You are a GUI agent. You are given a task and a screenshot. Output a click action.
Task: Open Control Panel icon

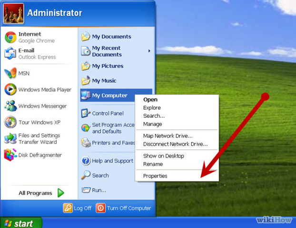(86, 113)
